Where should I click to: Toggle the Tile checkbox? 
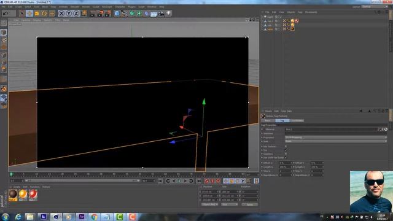(286, 150)
